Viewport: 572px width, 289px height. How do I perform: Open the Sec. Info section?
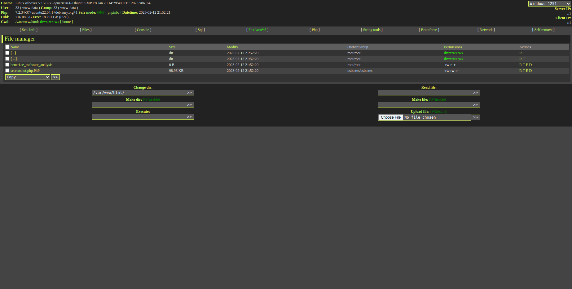pos(29,30)
